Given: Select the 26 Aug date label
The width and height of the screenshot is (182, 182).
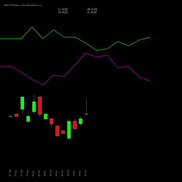Looking at the screenshot, I should pyautogui.click(x=10, y=173).
